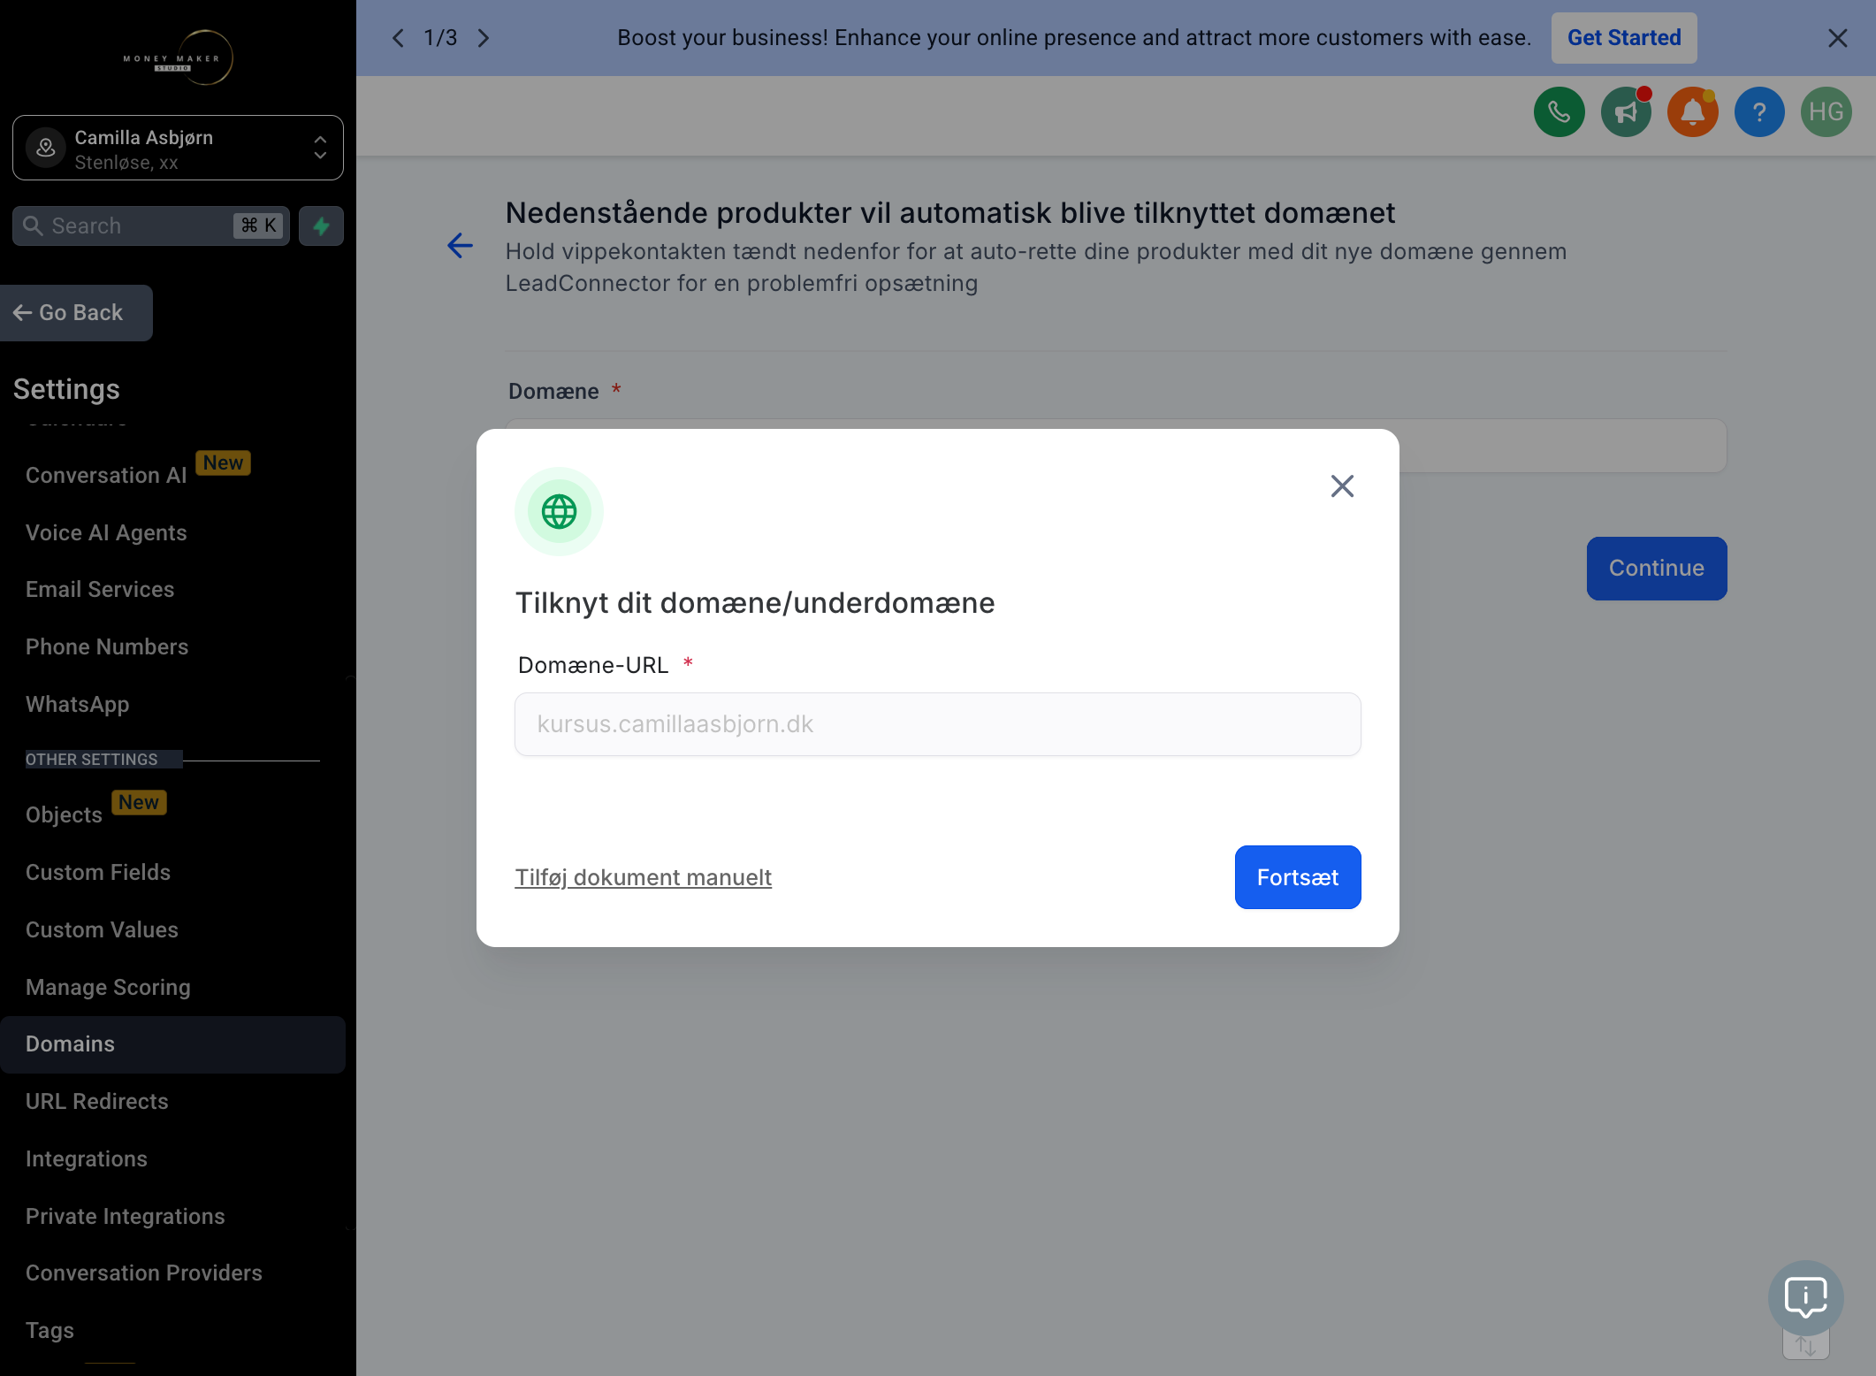Click the Continue button behind modal
This screenshot has height=1376, width=1876.
point(1656,569)
